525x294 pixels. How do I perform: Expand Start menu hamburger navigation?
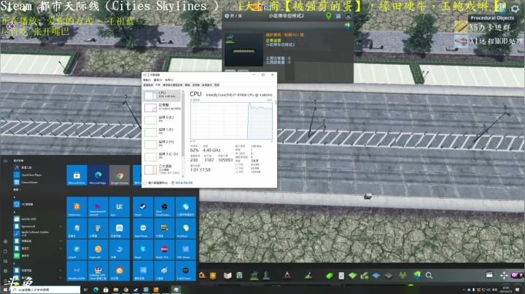pos(5,161)
